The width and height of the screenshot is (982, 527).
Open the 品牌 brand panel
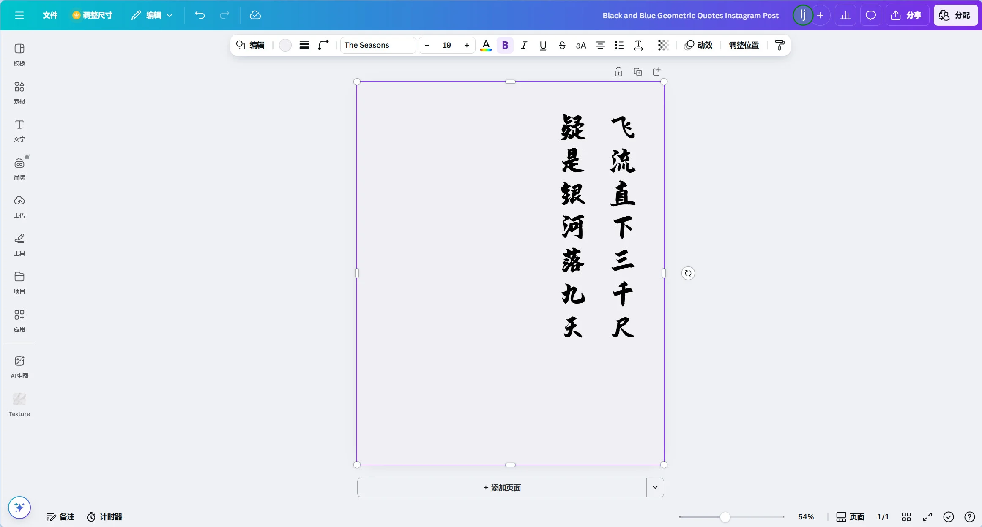click(x=19, y=168)
